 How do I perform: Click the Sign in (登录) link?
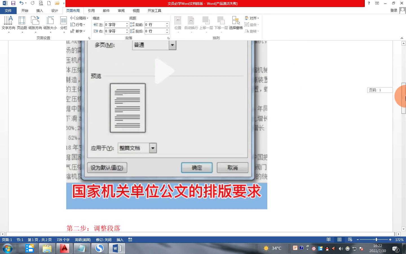coord(394,10)
